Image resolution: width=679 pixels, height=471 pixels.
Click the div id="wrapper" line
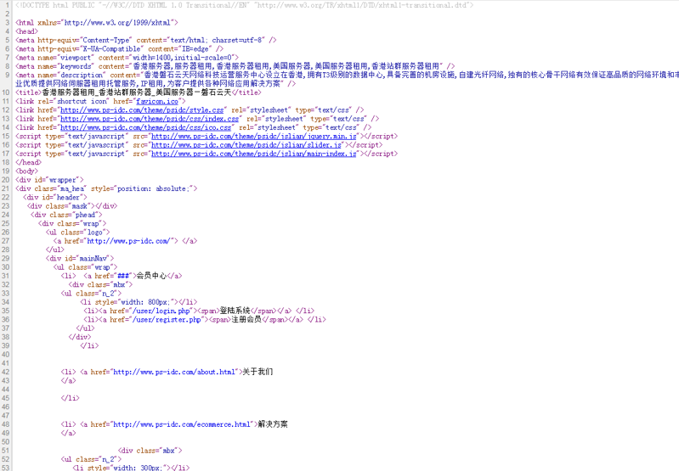click(49, 180)
